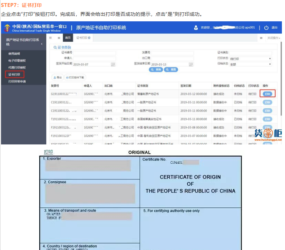
Task: Open the 归档状态 dropdown
Action: (x=250, y=64)
